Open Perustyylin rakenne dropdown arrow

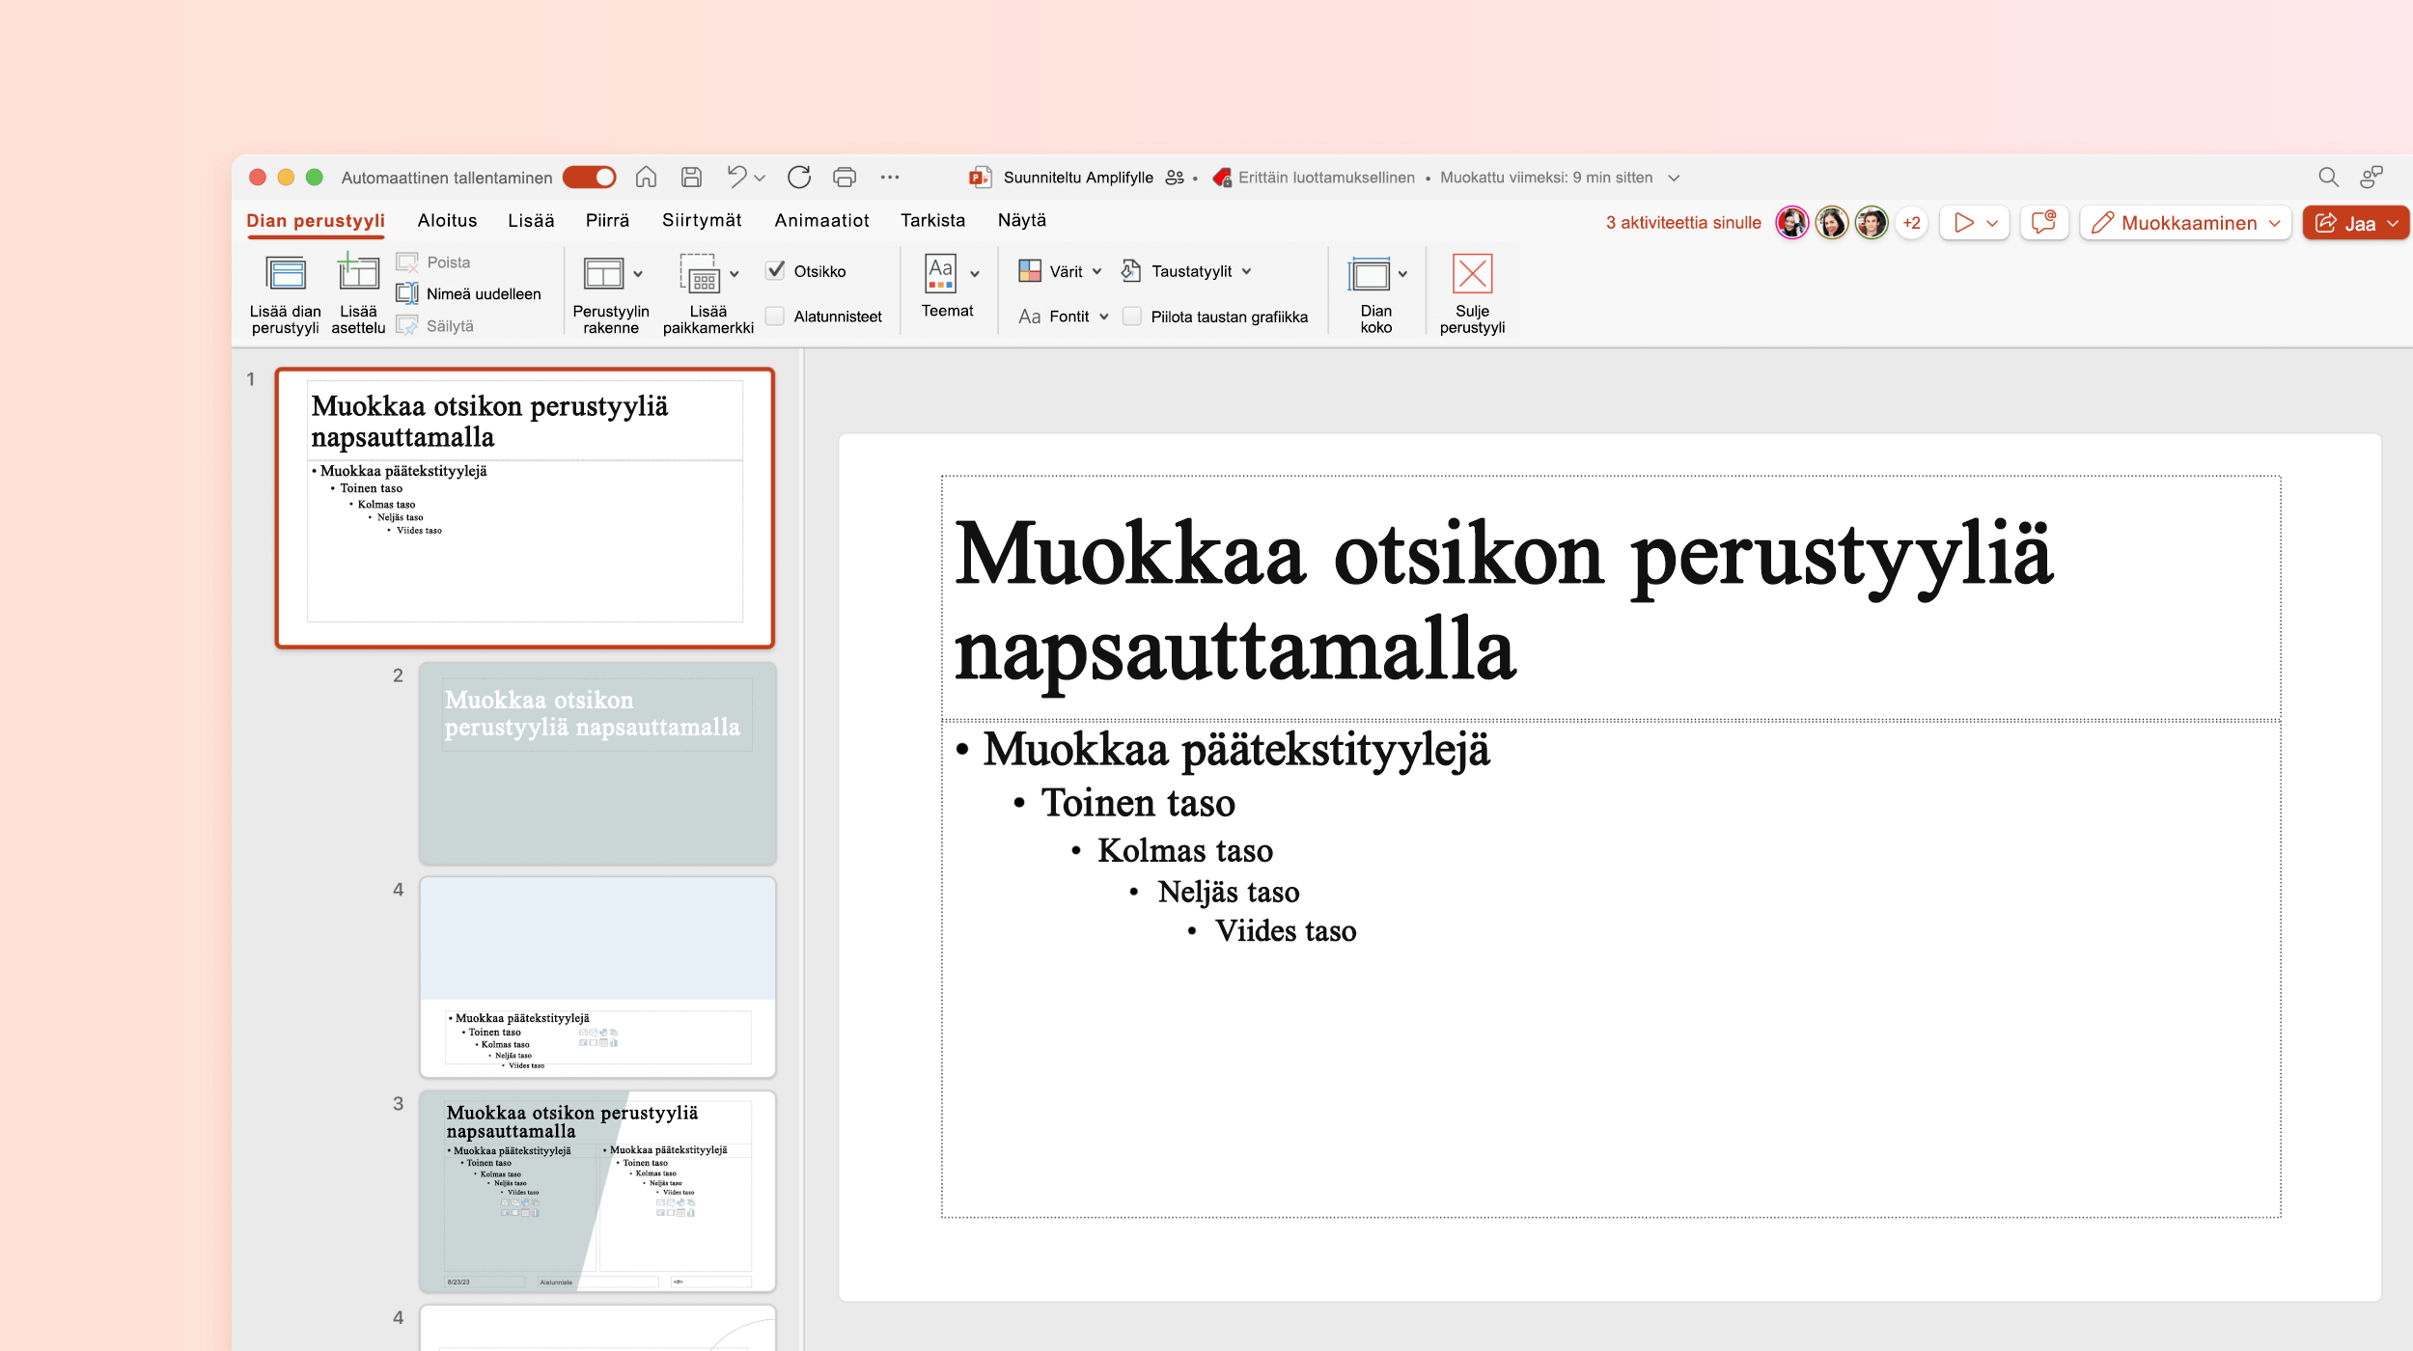(638, 274)
